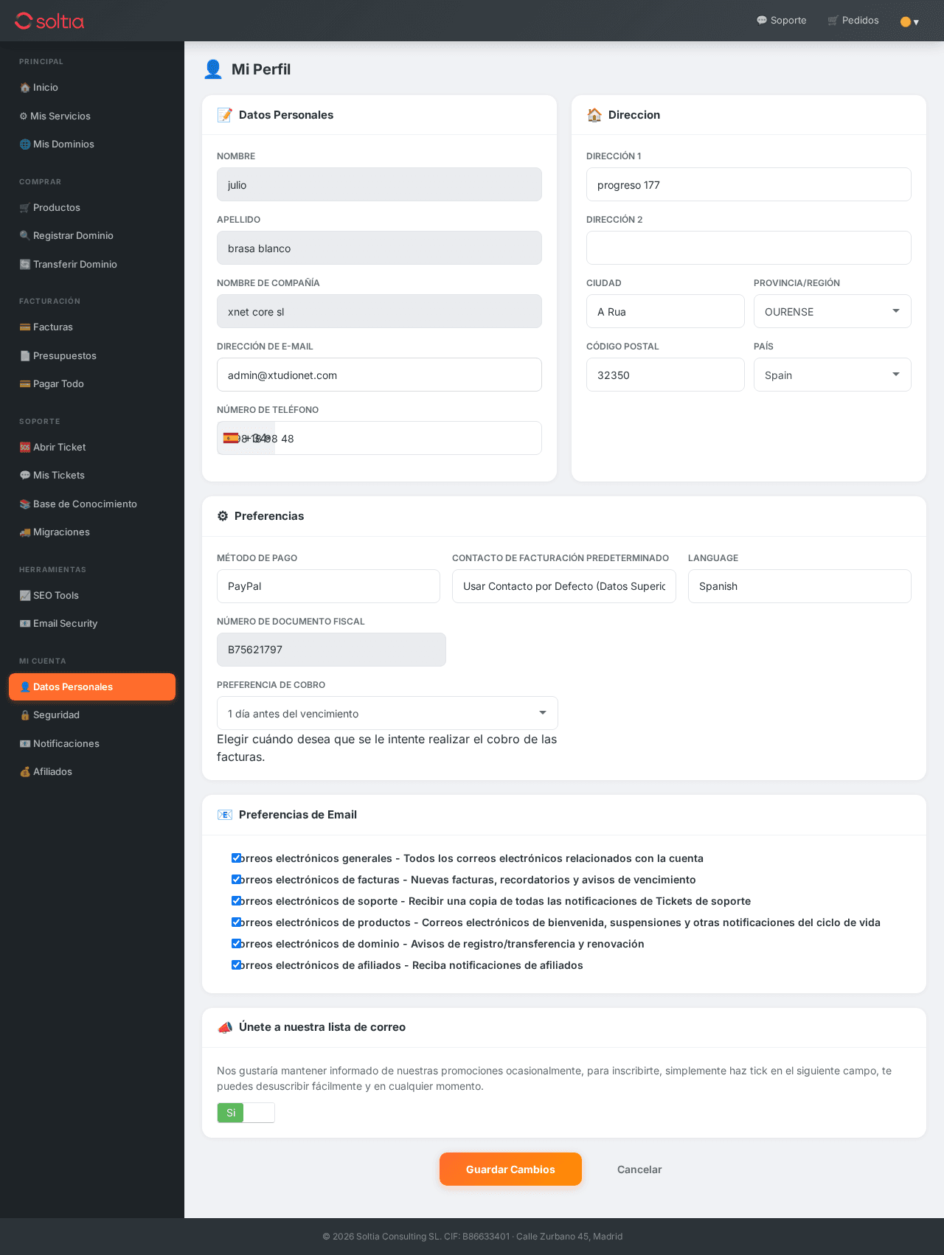944x1255 pixels.
Task: Click the Seguridad lock icon
Action: (25, 715)
